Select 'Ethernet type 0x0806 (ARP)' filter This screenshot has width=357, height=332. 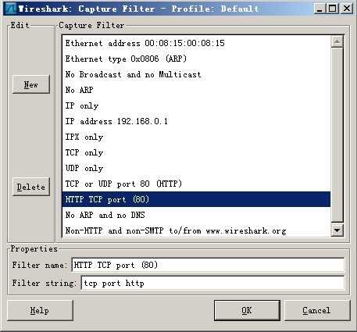pos(196,59)
